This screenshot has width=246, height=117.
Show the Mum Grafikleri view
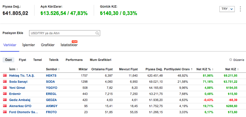click(100, 60)
